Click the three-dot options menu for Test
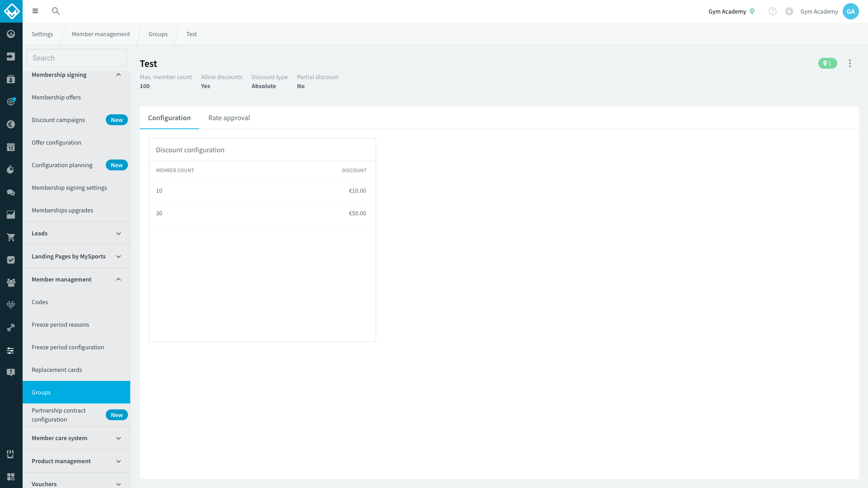 coord(850,63)
